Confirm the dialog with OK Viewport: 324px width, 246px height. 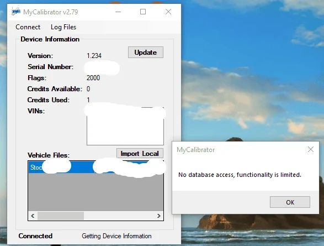click(290, 202)
